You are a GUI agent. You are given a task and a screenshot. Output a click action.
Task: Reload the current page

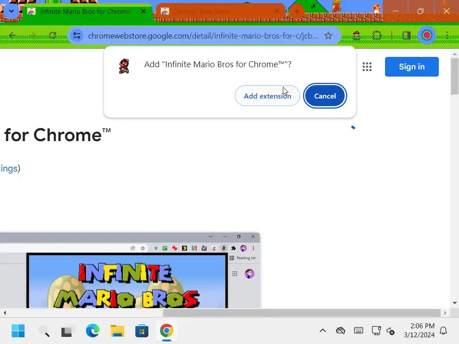coord(53,36)
